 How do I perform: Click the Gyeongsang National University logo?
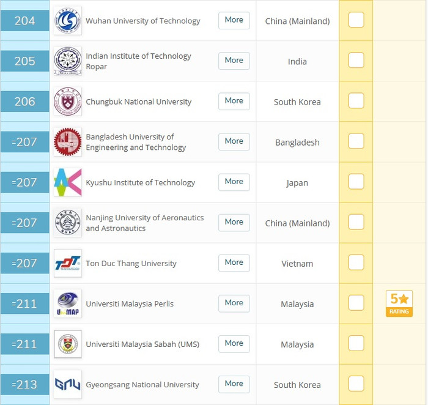tap(67, 384)
